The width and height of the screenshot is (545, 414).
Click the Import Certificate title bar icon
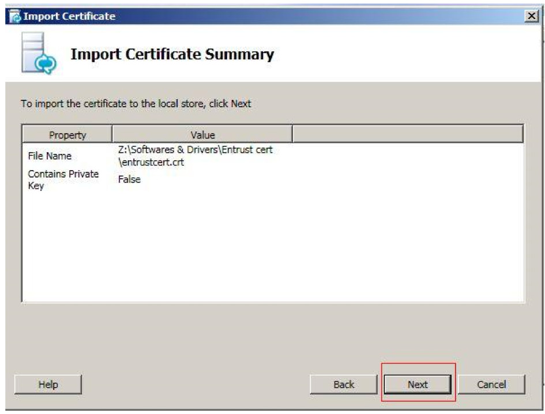tap(15, 16)
